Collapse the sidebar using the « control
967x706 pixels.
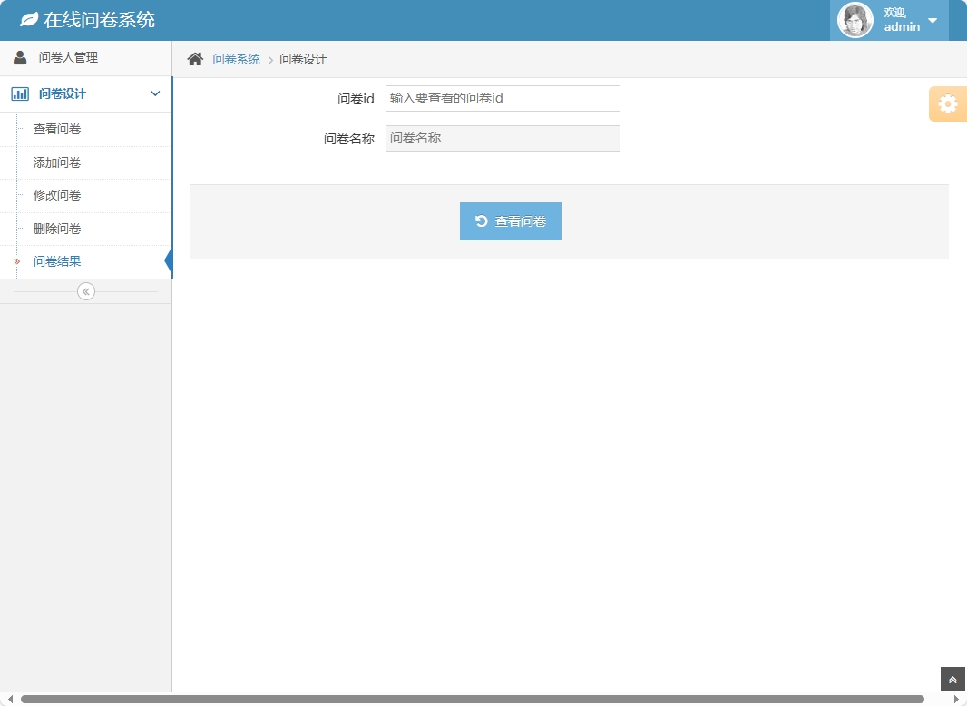tap(85, 290)
